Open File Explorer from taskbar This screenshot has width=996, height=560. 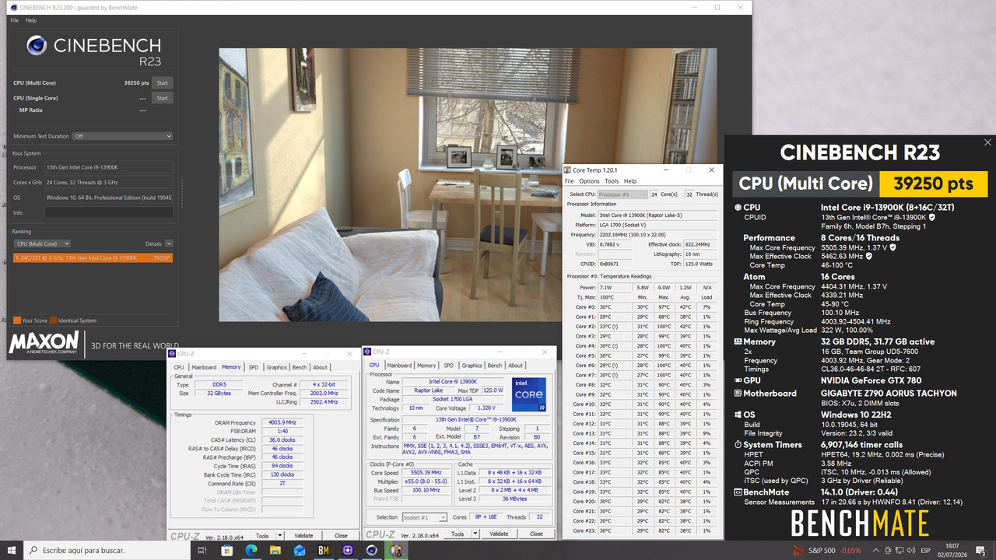tap(275, 550)
